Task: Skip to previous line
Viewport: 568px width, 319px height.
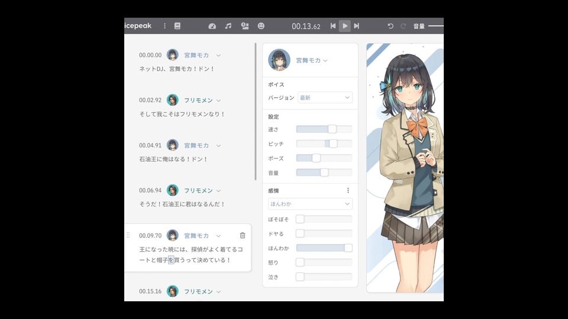Action: click(x=333, y=26)
